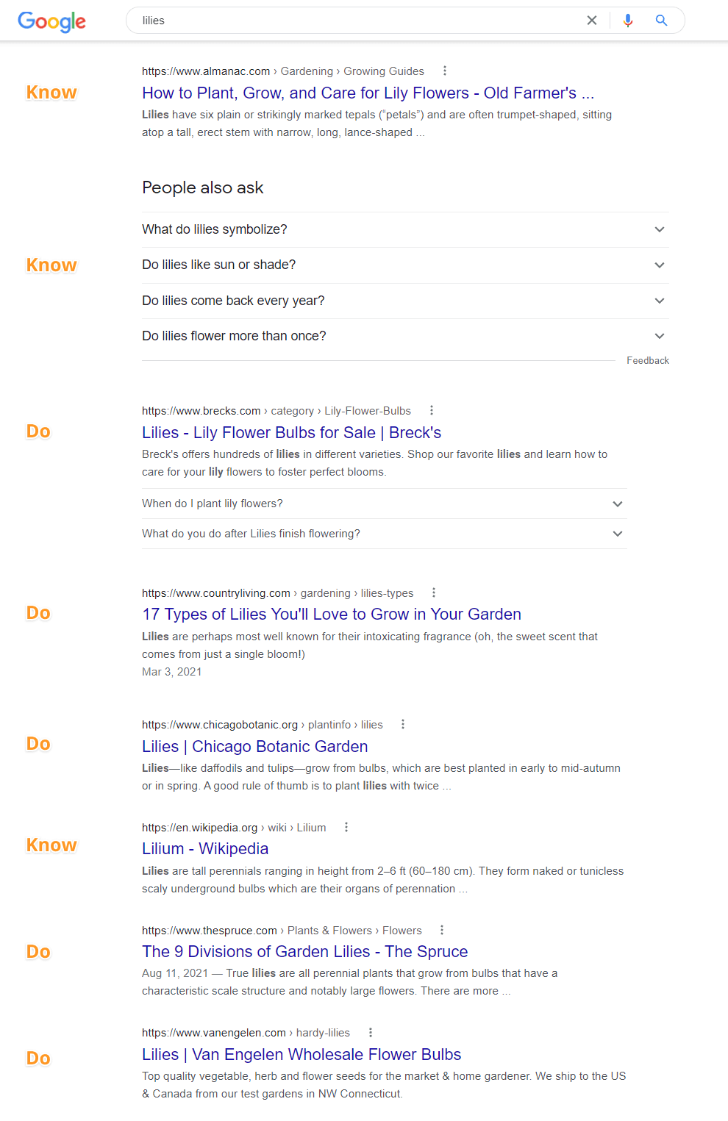The height and width of the screenshot is (1121, 728).
Task: Open 'Lilies | Chicago Botanic Garden' link
Action: 255,747
